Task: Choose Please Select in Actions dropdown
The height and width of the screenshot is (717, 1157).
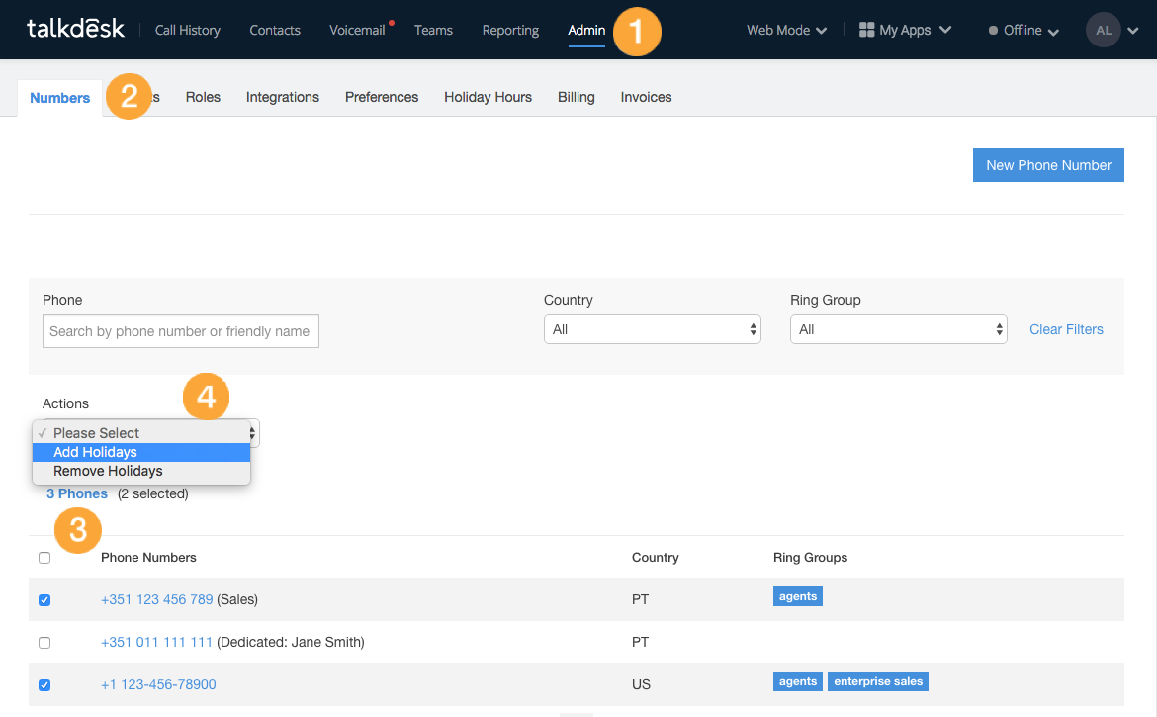Action: point(141,433)
